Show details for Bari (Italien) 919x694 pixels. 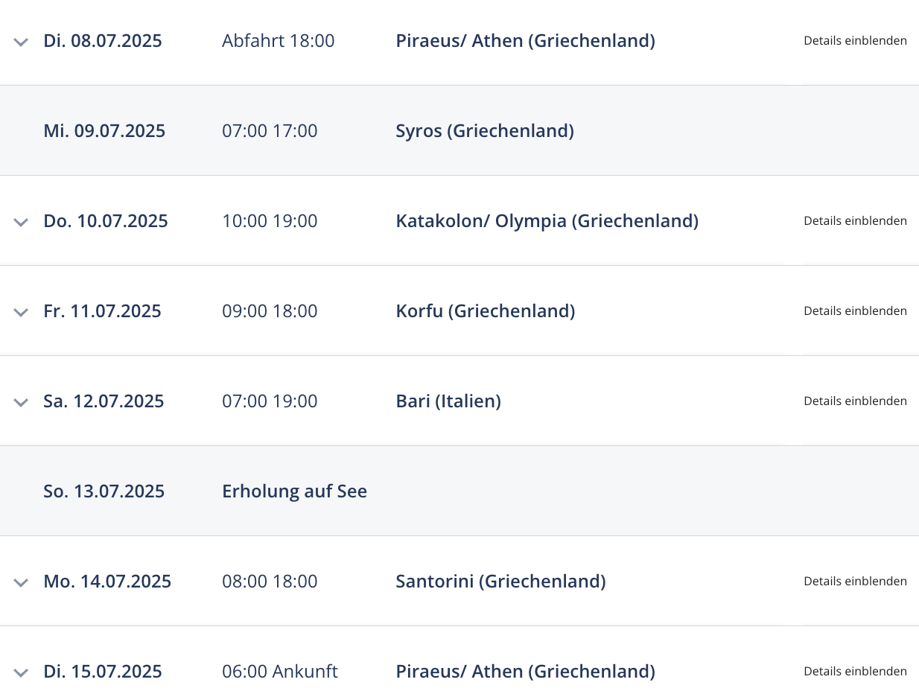pos(855,401)
